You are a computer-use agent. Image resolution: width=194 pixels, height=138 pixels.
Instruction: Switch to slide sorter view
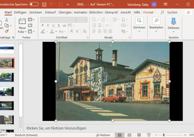(x=129, y=135)
